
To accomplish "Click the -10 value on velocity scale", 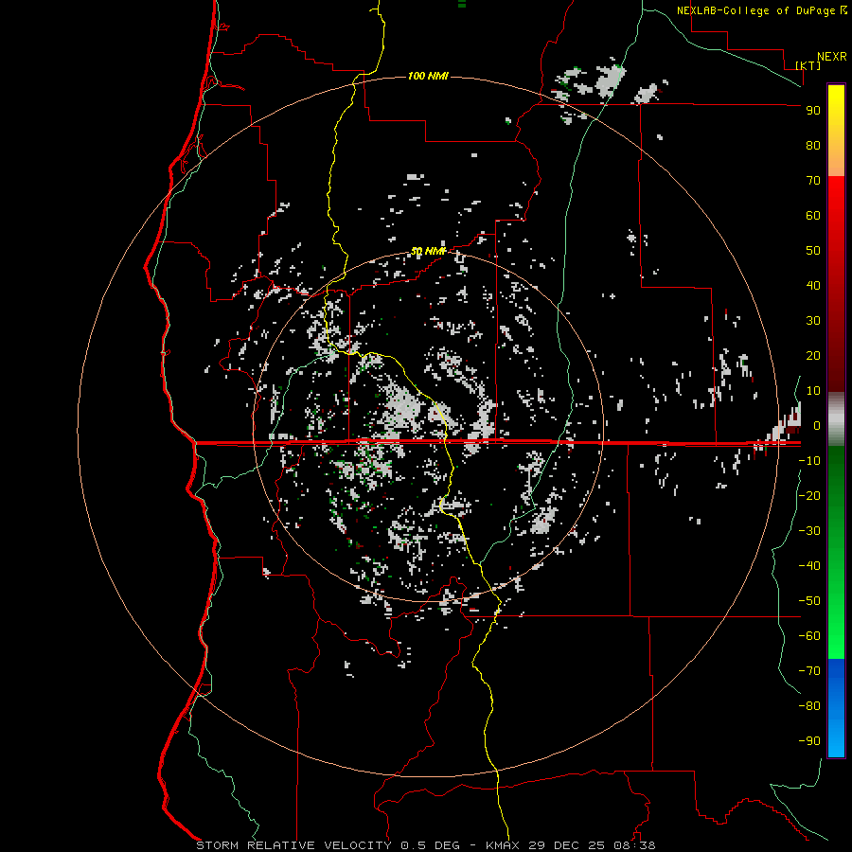I will 809,461.
